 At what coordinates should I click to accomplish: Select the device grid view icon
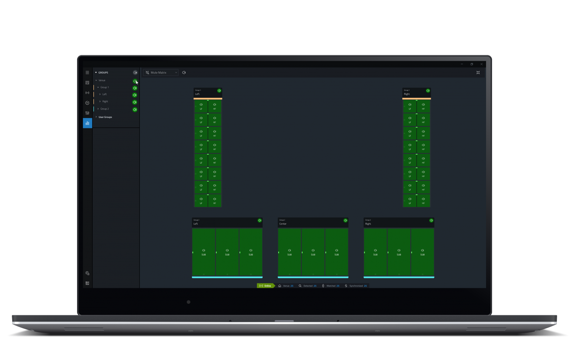pyautogui.click(x=87, y=82)
